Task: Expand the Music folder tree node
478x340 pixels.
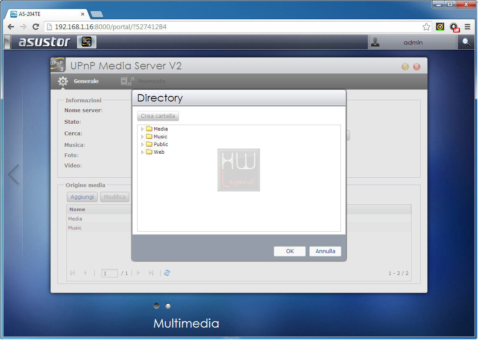Action: (142, 137)
